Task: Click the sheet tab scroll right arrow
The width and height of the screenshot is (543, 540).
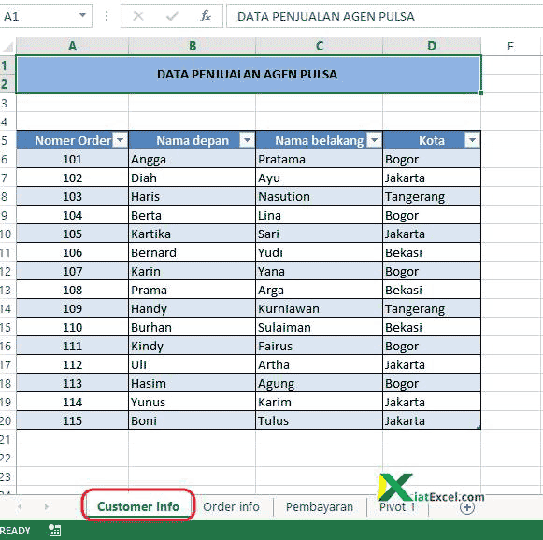Action: coord(46,506)
